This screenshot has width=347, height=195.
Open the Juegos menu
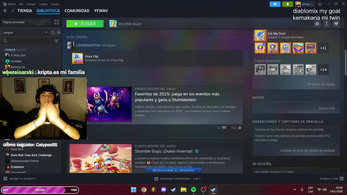(x=43, y=4)
